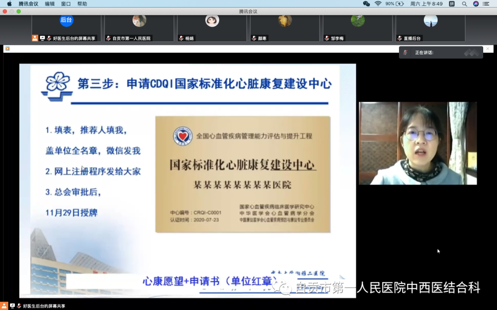Click the WeChat icon in menu bar
Screen dimensions: 497x310
366,4
